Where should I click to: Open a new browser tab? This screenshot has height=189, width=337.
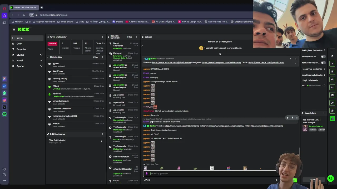pyautogui.click(x=42, y=7)
